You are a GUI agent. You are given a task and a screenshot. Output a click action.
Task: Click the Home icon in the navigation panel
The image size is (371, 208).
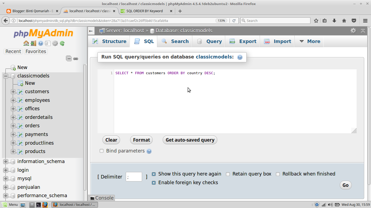[26, 43]
